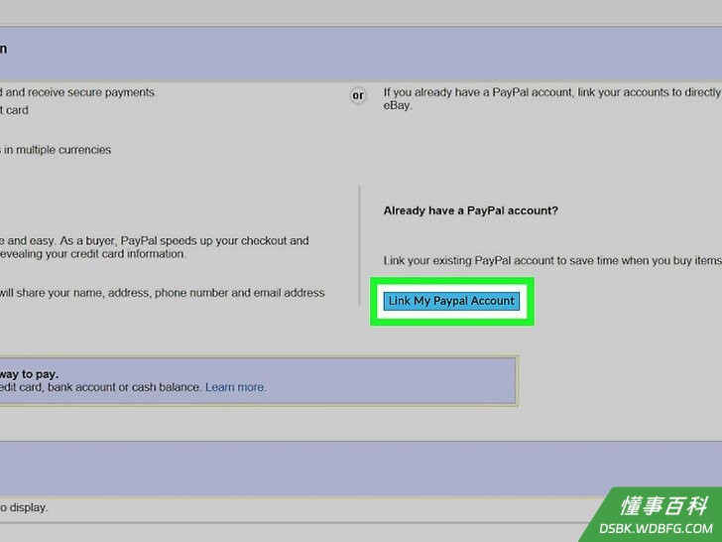Click text 'If you already have a PayPal account'

click(477, 92)
